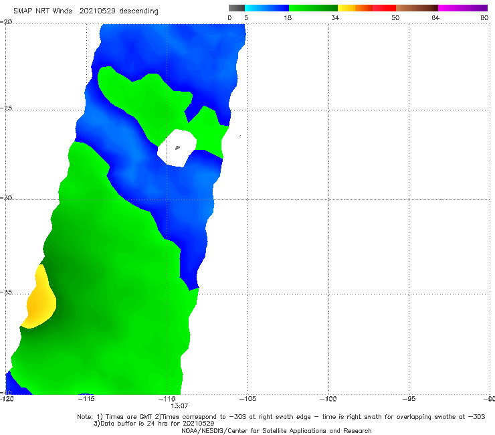Click the NOAA/NESDIS credit line
Image resolution: width=495 pixels, height=435 pixels.
(x=276, y=431)
